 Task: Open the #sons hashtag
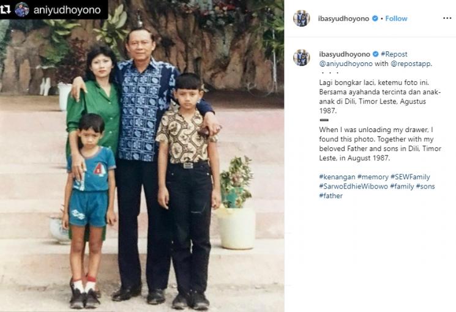[425, 187]
